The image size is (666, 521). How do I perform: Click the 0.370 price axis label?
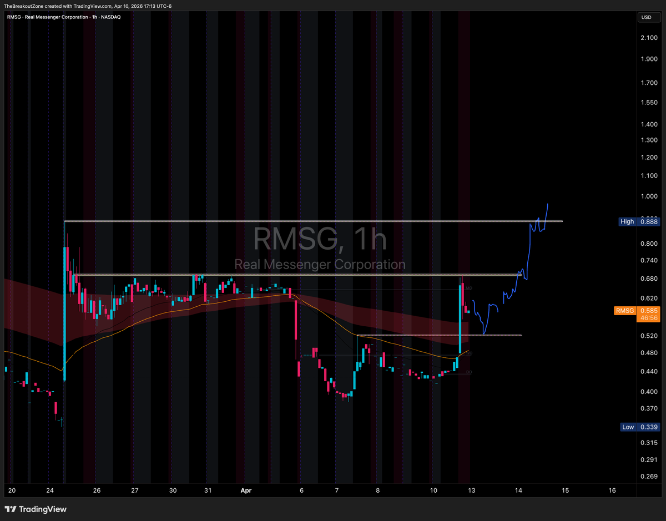tap(649, 408)
